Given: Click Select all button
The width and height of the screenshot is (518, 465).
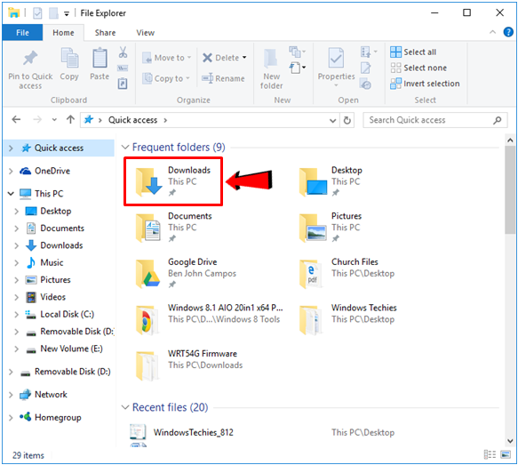Looking at the screenshot, I should point(413,52).
